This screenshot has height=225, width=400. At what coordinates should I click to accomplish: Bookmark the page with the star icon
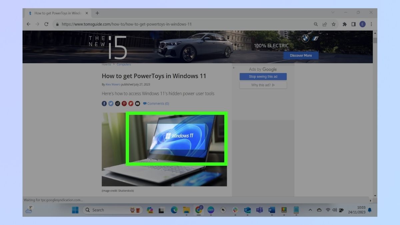pyautogui.click(x=333, y=24)
